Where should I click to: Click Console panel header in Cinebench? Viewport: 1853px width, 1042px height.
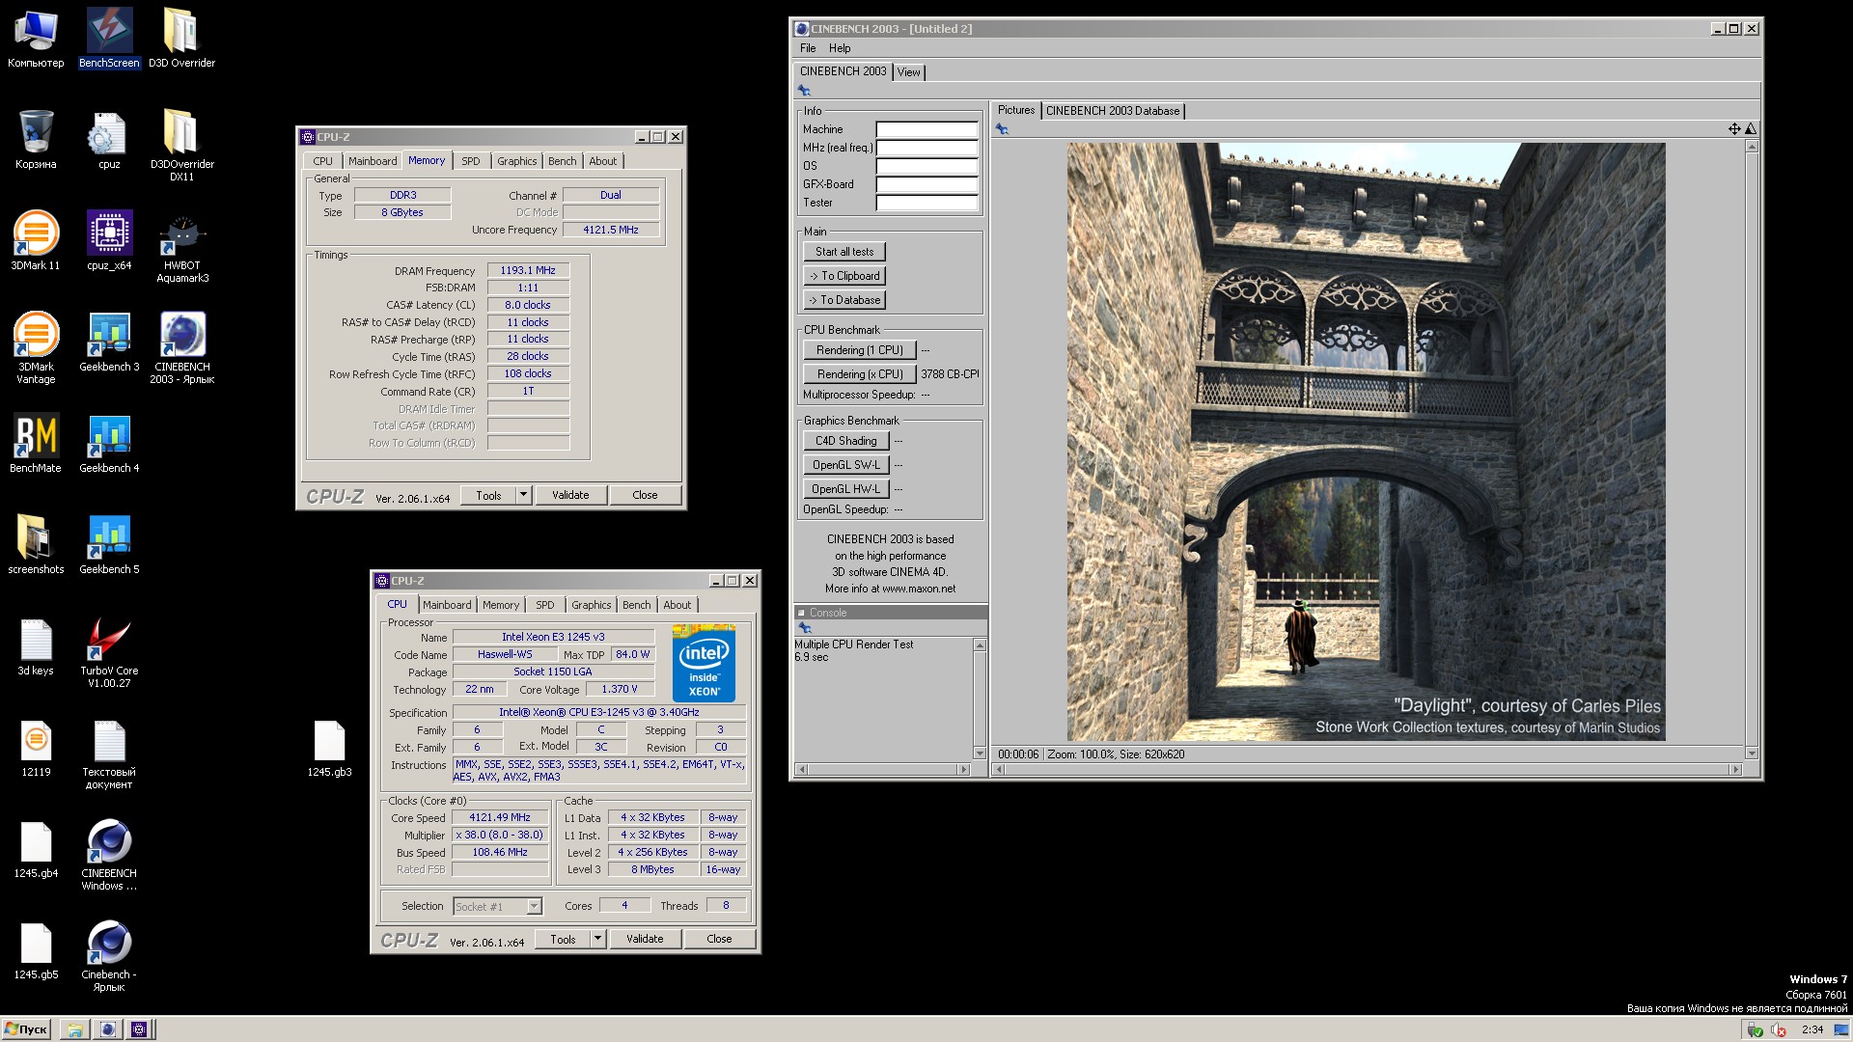click(890, 613)
